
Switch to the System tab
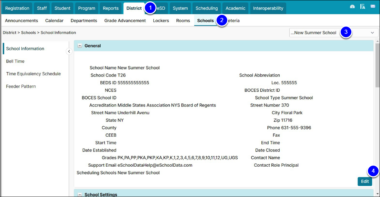click(180, 8)
